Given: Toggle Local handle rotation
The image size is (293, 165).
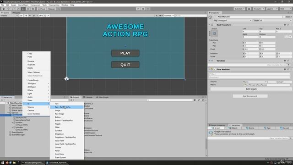Looking at the screenshot, I should pyautogui.click(x=51, y=9).
